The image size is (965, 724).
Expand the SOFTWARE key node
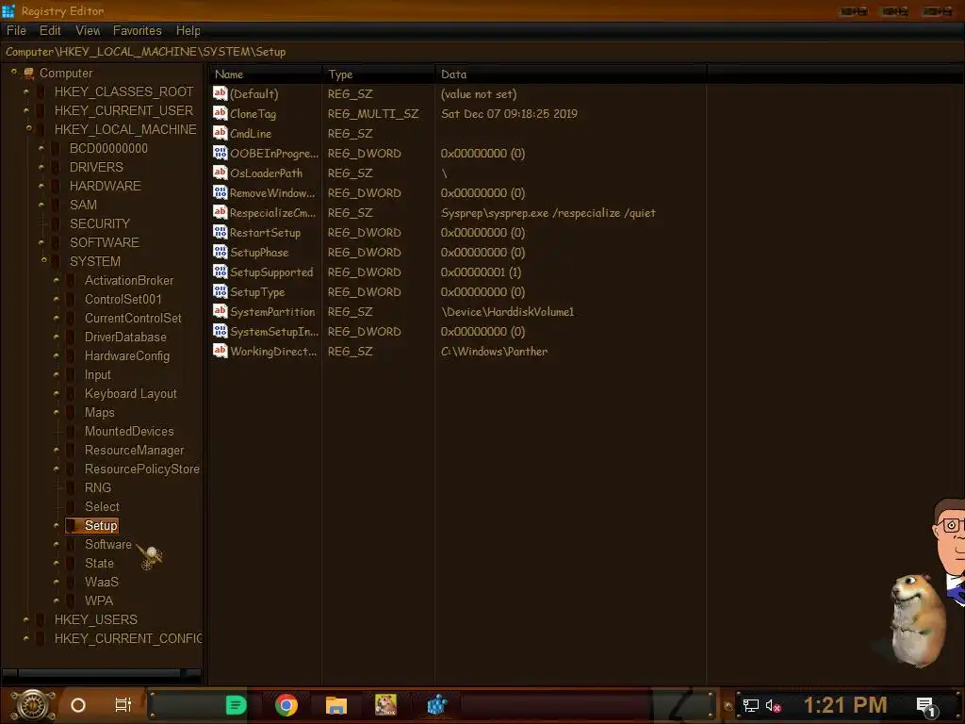[x=41, y=242]
